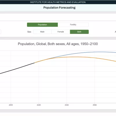116x116 pixels.
Task: Select Male sex option
Action: (42, 32)
